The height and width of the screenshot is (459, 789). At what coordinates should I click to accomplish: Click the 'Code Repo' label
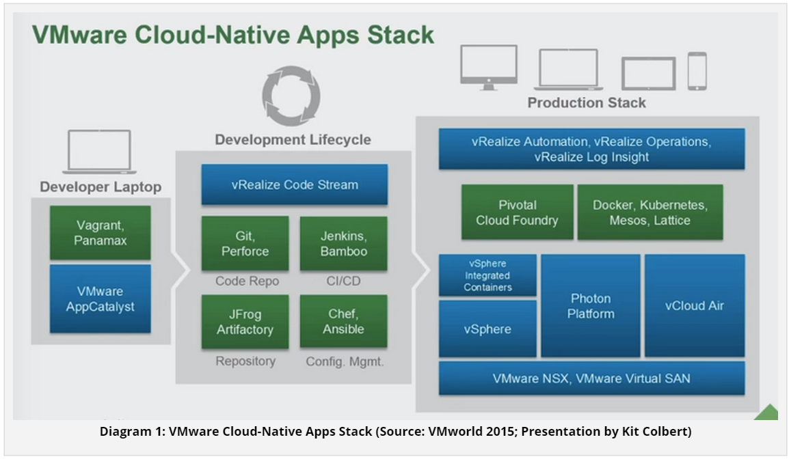point(247,281)
